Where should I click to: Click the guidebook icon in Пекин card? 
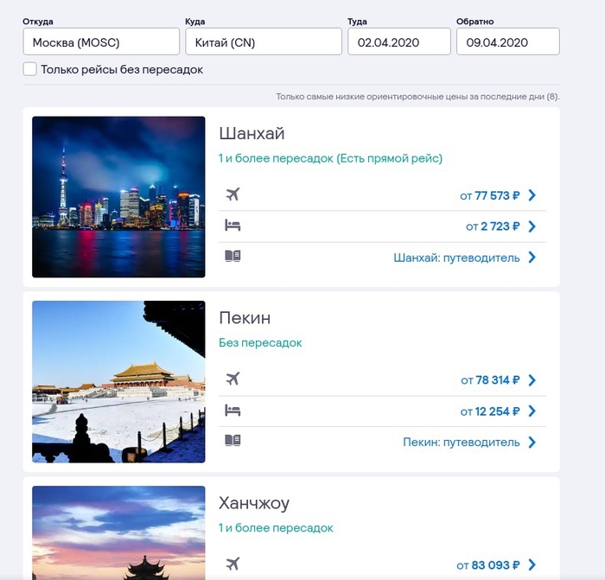232,442
